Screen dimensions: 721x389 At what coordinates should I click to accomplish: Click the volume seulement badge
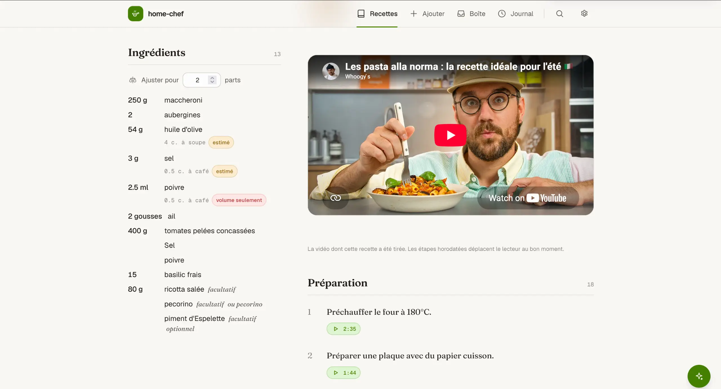239,200
